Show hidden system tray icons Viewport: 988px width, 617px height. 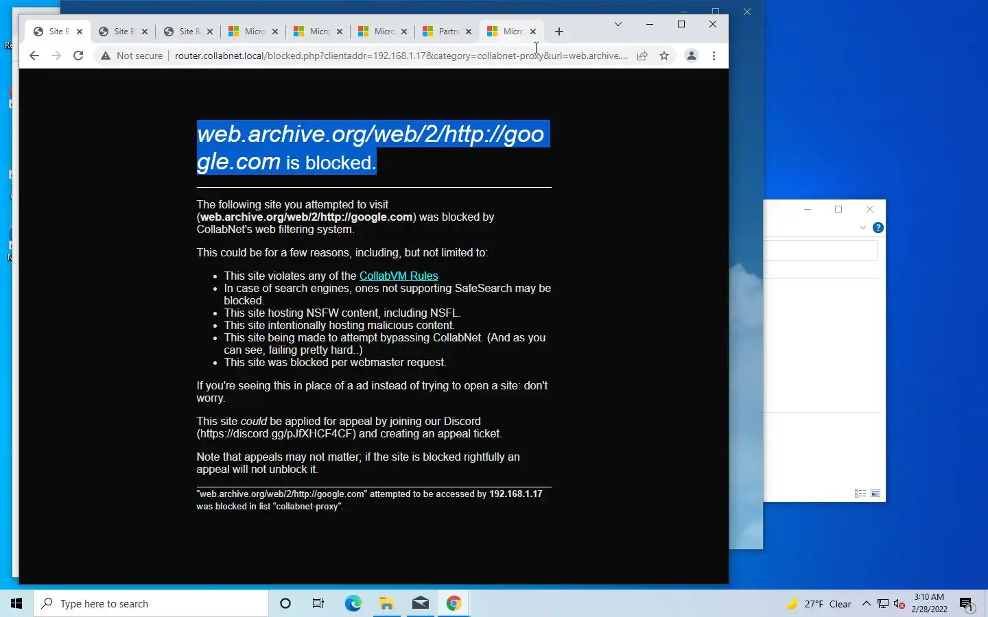click(866, 604)
